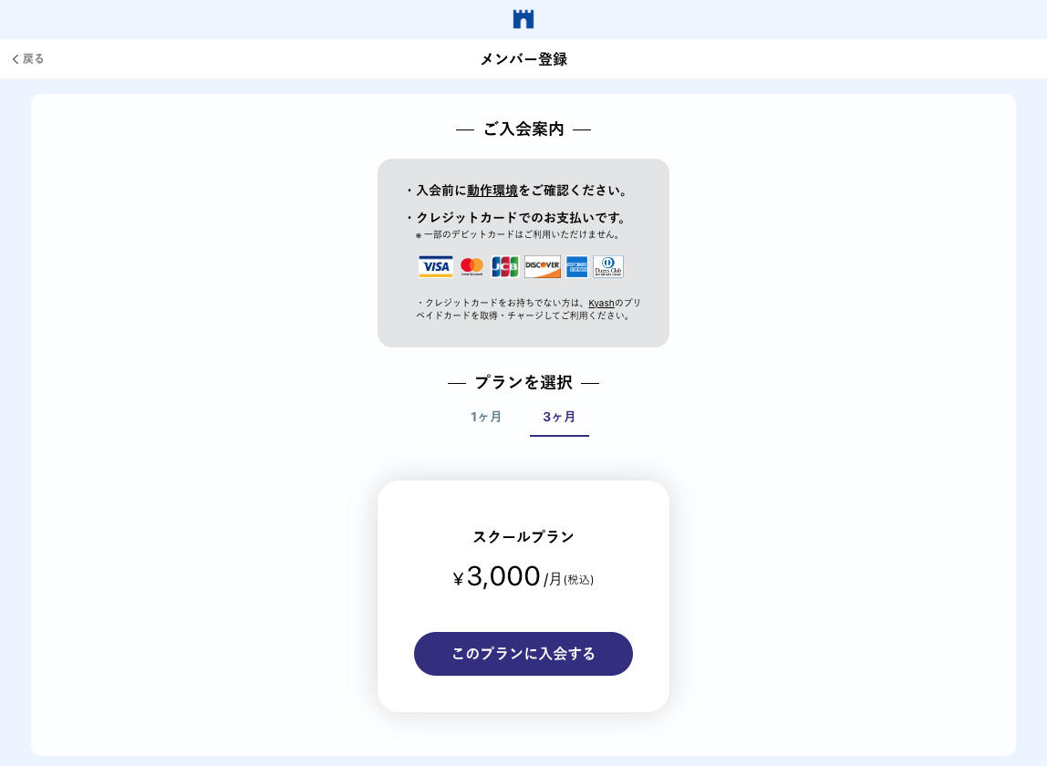The width and height of the screenshot is (1047, 766).
Task: Click the ご入会案内 heading
Action: tap(523, 129)
